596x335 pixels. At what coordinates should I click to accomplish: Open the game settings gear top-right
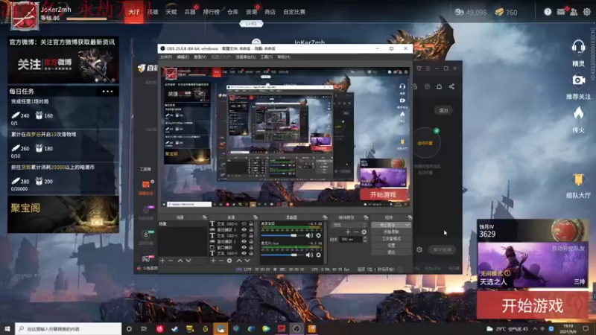(587, 12)
